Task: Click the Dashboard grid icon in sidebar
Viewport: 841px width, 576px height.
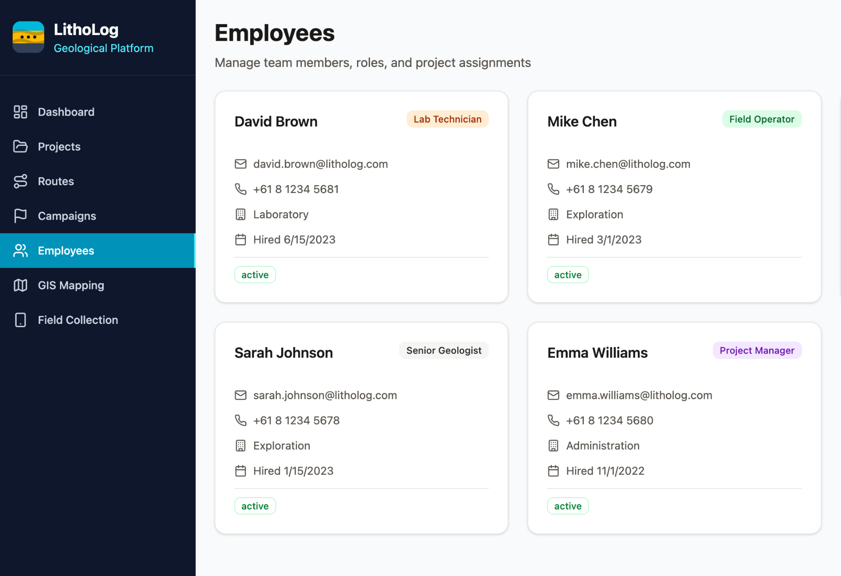Action: (x=20, y=112)
